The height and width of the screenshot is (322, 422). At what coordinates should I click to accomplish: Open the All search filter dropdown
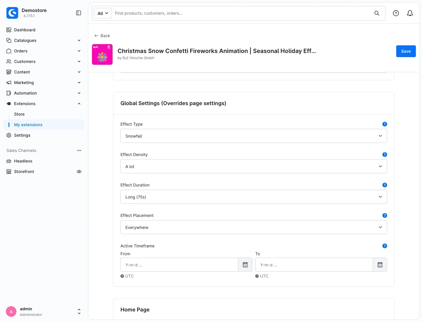point(103,13)
